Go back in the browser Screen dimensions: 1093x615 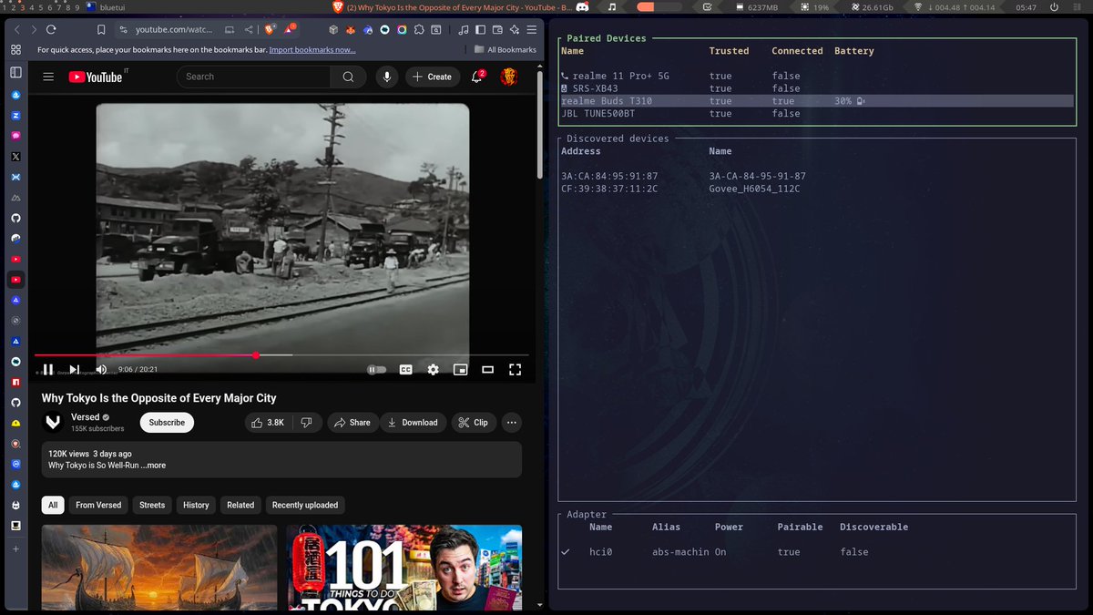[x=17, y=29]
